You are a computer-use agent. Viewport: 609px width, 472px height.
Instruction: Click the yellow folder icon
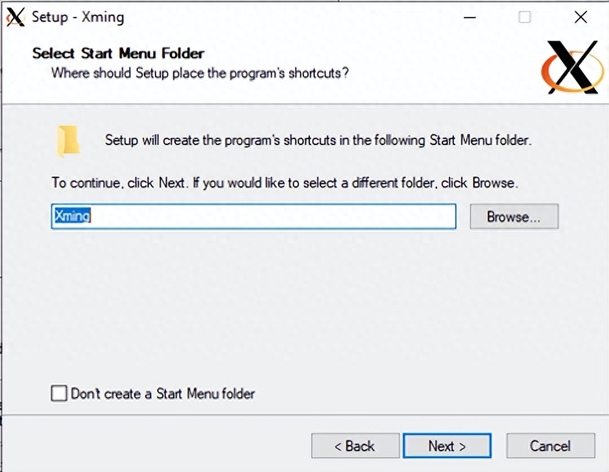[69, 141]
